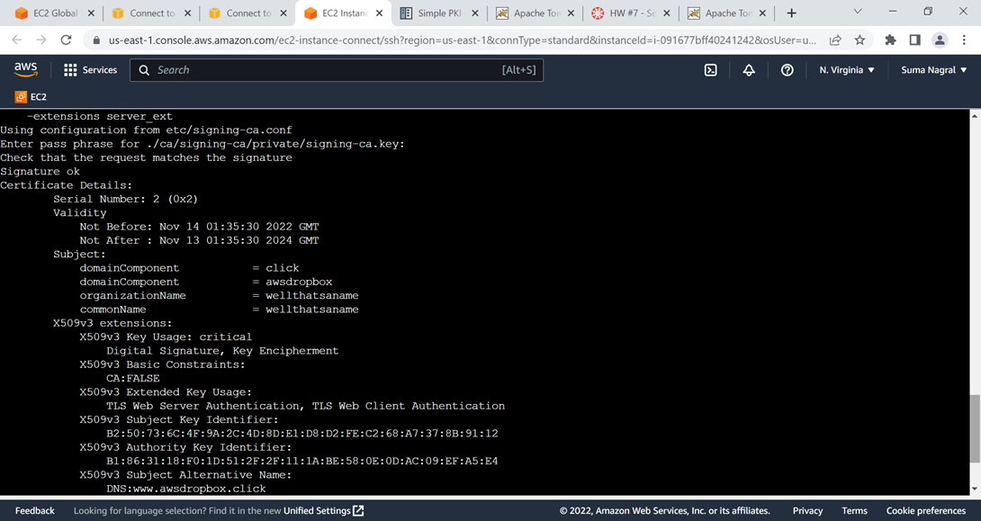Viewport: 981px width, 521px height.
Task: Open the Chrome extensions puzzle icon
Action: 889,41
